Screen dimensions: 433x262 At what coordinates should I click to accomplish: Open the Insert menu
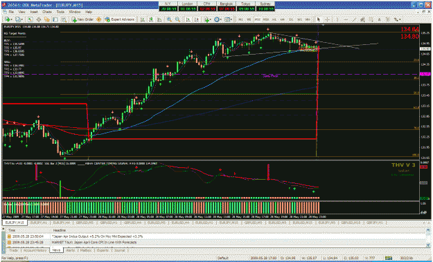pyautogui.click(x=34, y=12)
